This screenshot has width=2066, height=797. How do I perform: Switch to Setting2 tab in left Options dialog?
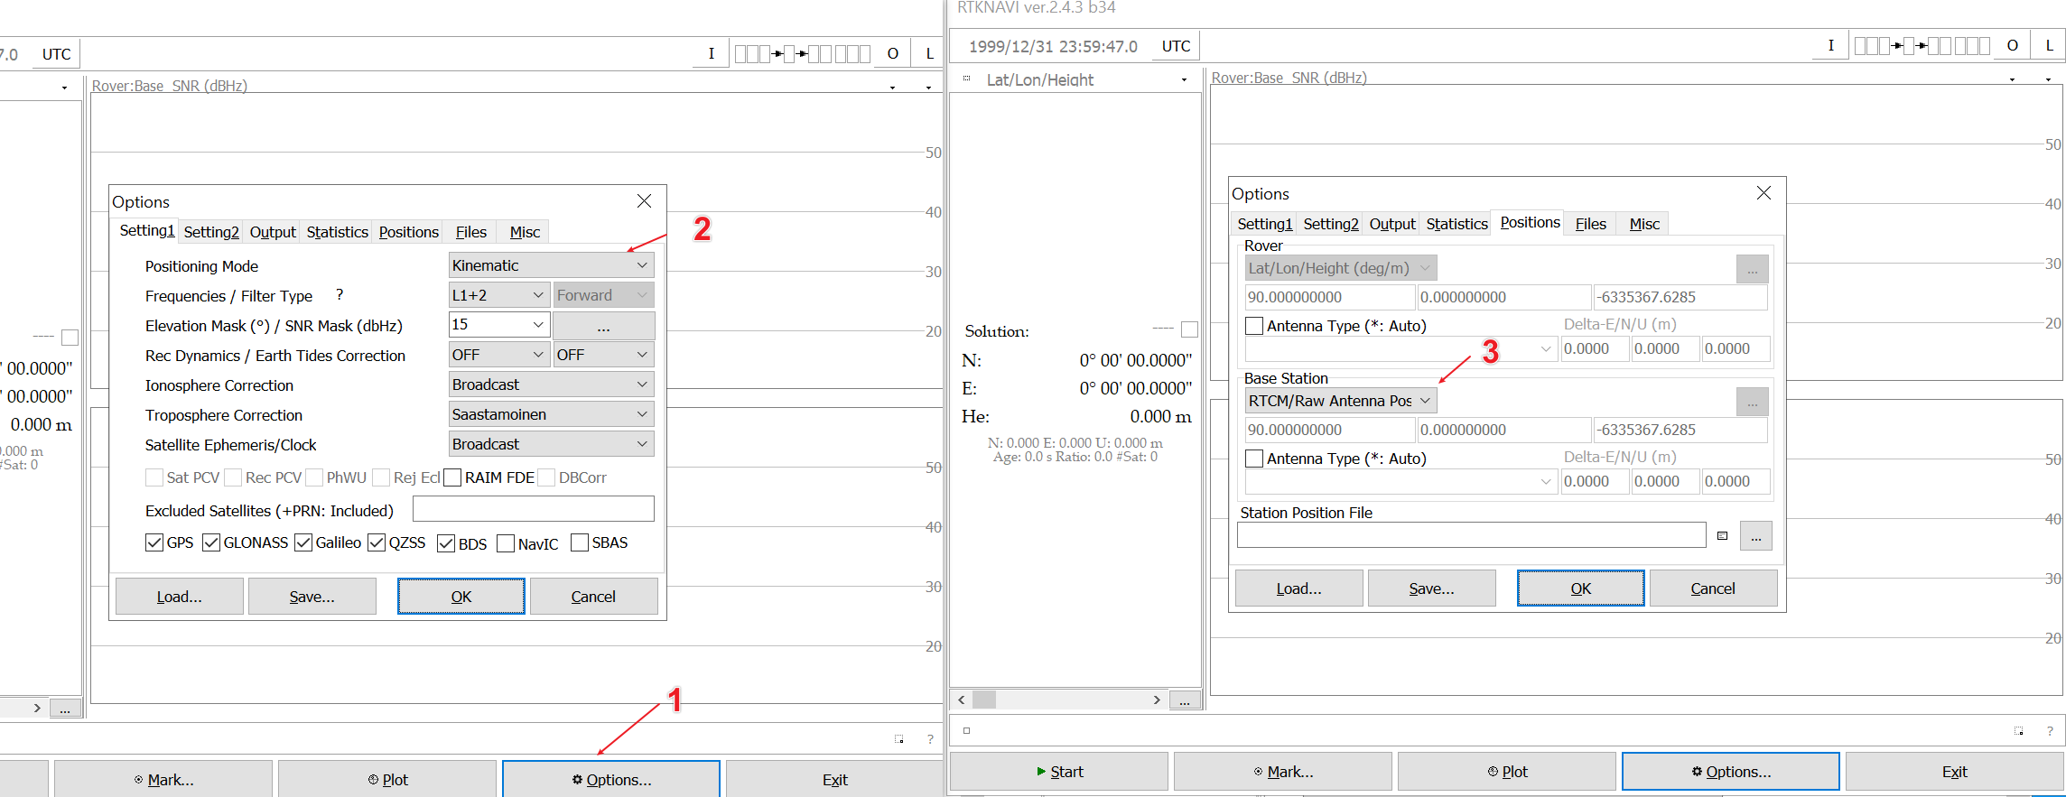pos(211,232)
